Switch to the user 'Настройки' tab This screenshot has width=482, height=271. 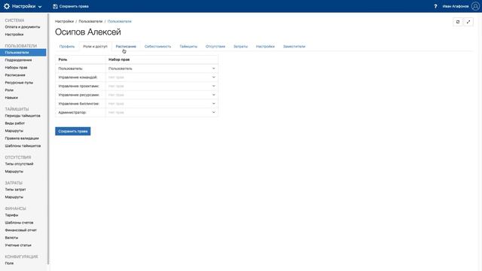coord(265,47)
